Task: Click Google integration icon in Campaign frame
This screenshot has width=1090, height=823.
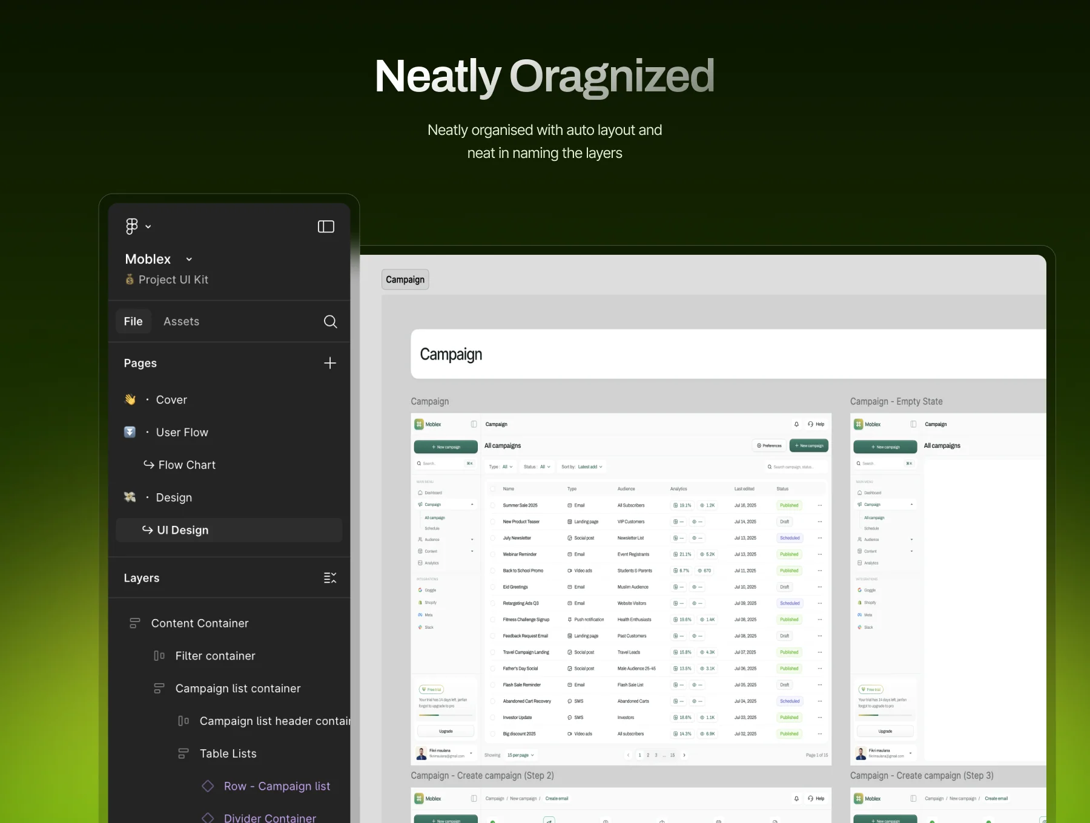Action: point(420,590)
